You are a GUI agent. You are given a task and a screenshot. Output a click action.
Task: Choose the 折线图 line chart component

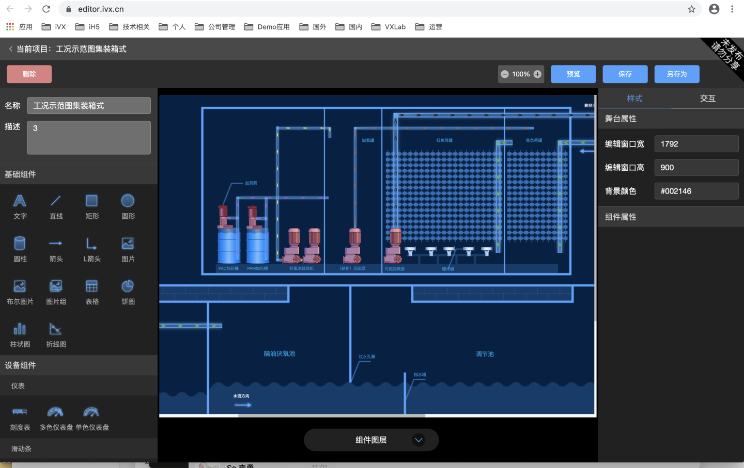click(56, 334)
